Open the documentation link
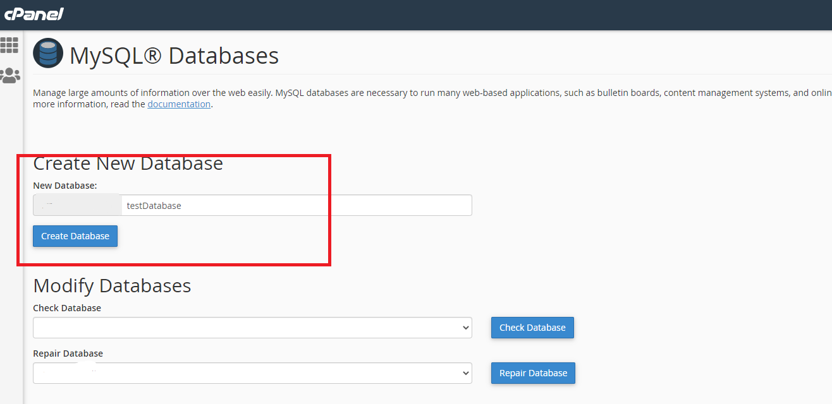 179,104
